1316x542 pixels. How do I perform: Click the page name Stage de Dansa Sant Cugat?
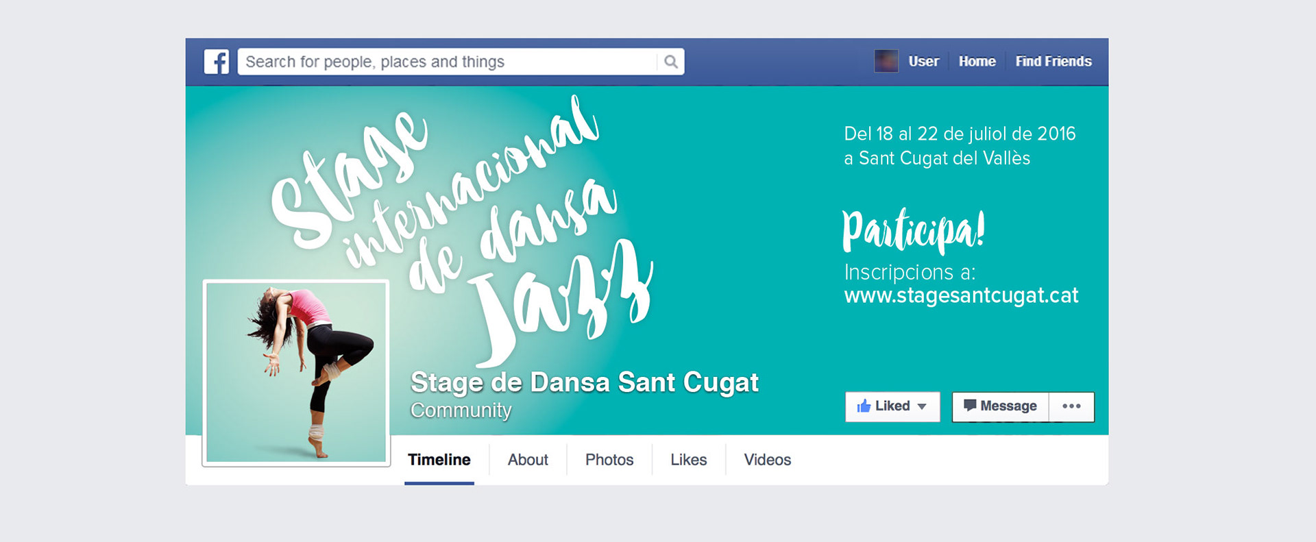585,382
